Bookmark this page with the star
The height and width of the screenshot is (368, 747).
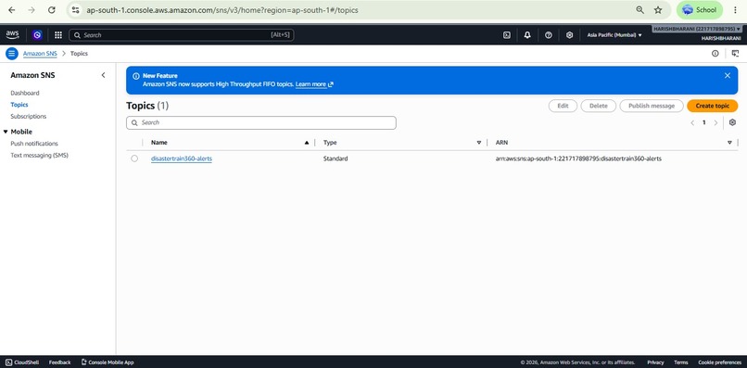[x=658, y=10]
